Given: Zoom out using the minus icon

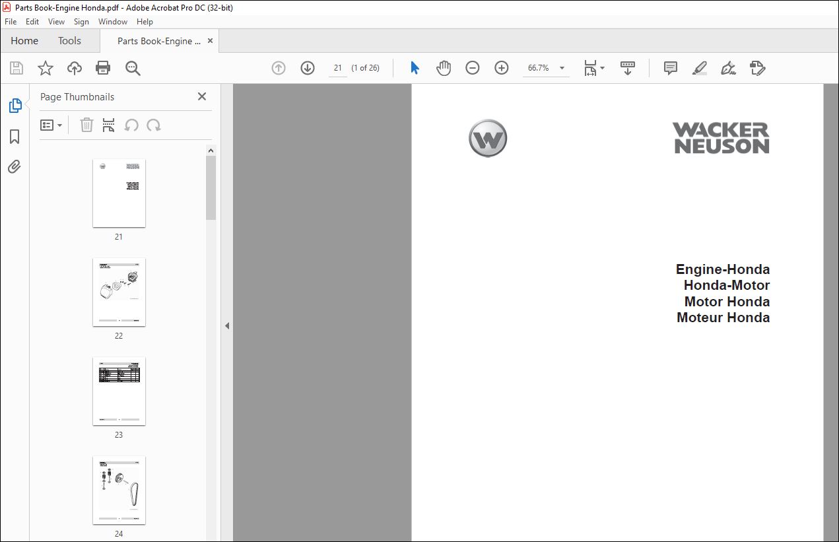Looking at the screenshot, I should pos(473,68).
